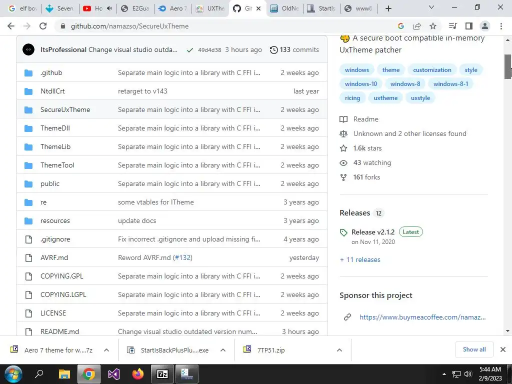The height and width of the screenshot is (384, 512).
Task: Open File Explorer from the taskbar
Action: 64,374
